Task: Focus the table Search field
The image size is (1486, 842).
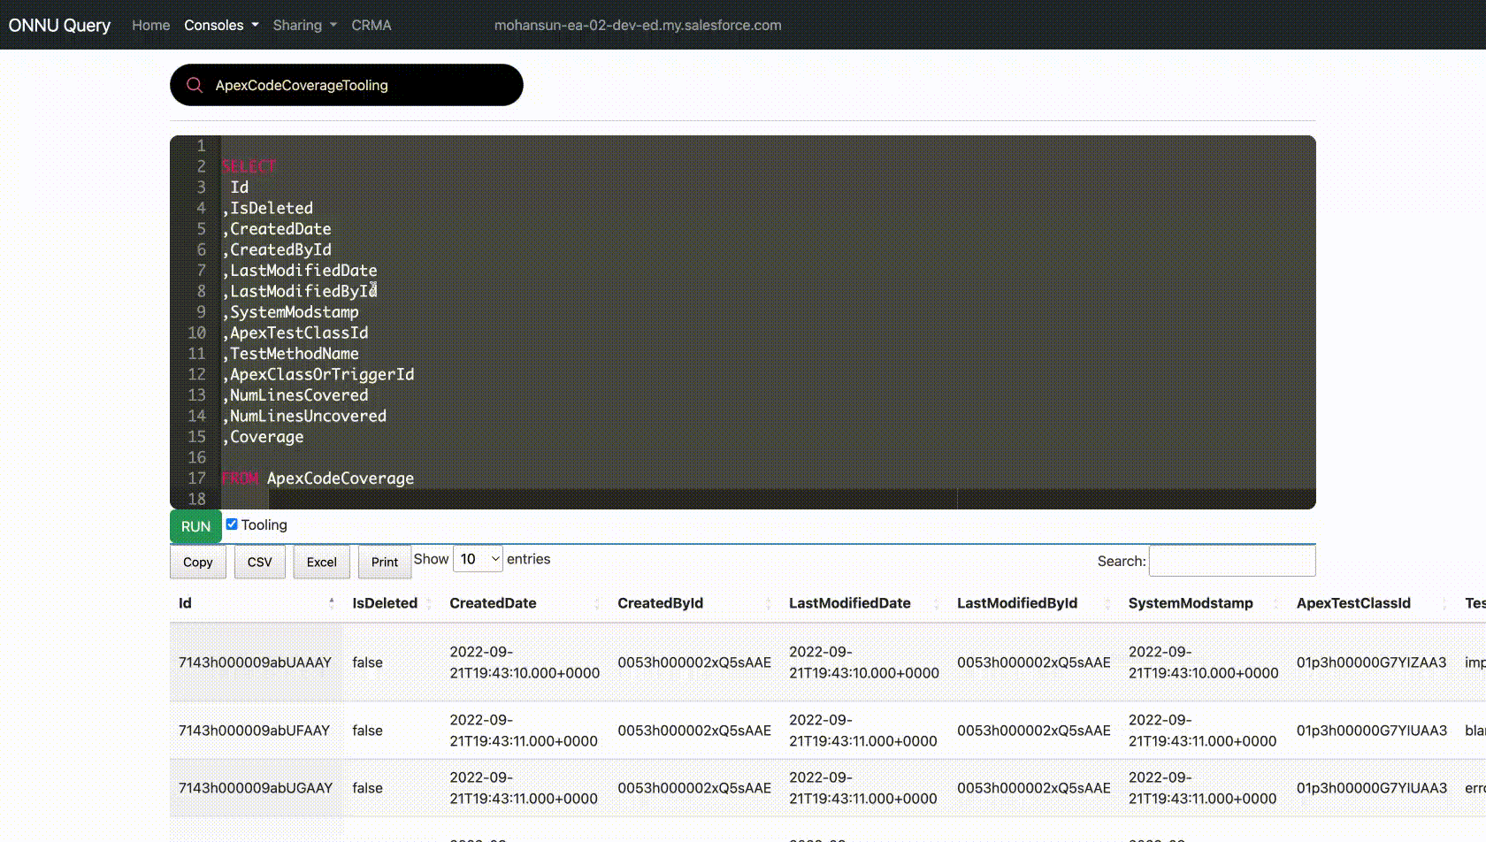Action: pos(1232,561)
